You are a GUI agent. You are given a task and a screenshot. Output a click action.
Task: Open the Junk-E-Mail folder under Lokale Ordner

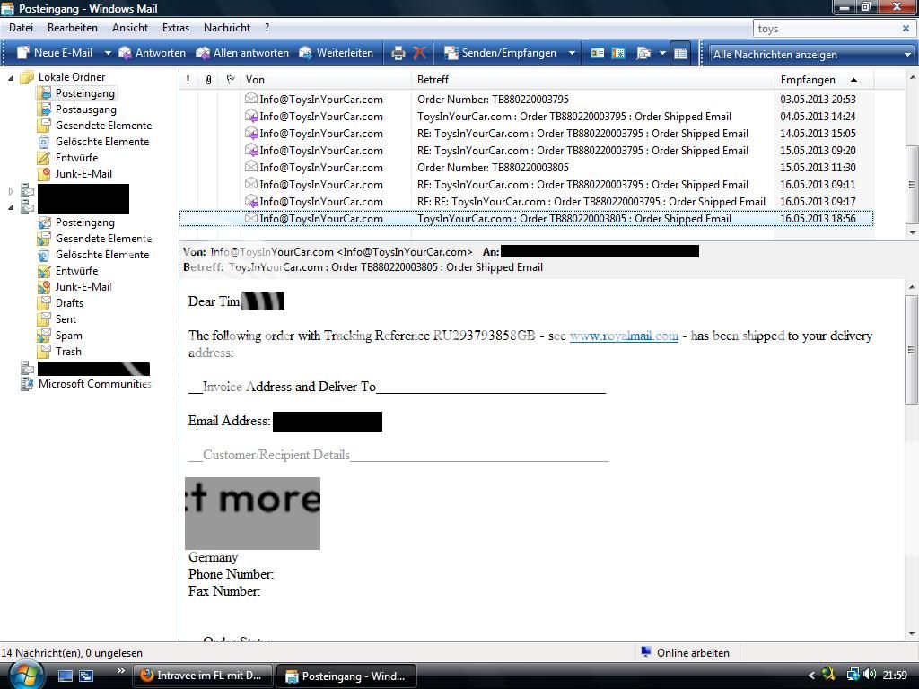pos(83,174)
